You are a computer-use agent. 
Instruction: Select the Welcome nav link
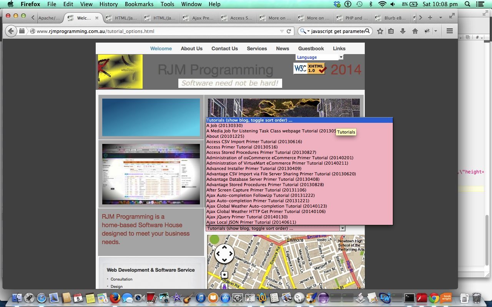point(161,48)
